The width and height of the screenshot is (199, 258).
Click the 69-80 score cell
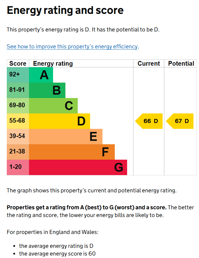pyautogui.click(x=18, y=106)
